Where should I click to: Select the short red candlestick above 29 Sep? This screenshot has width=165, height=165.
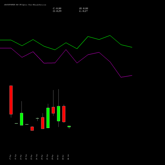pyautogui.click(x=53, y=110)
